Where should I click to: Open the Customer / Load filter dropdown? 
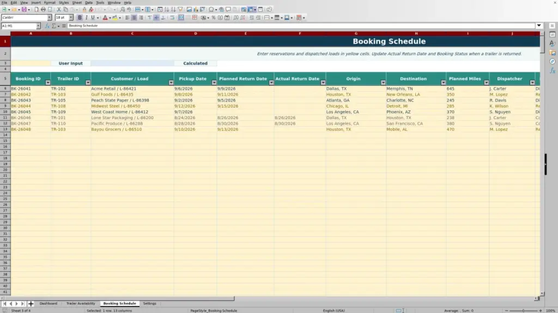(x=171, y=83)
